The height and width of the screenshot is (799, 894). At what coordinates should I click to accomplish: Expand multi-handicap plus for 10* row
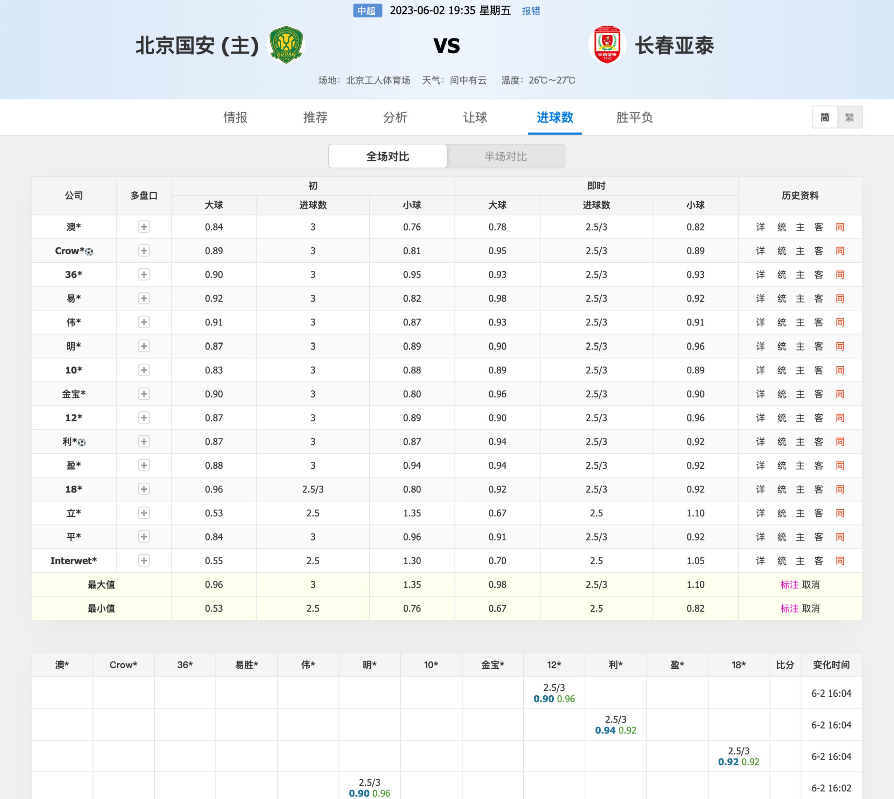[144, 370]
